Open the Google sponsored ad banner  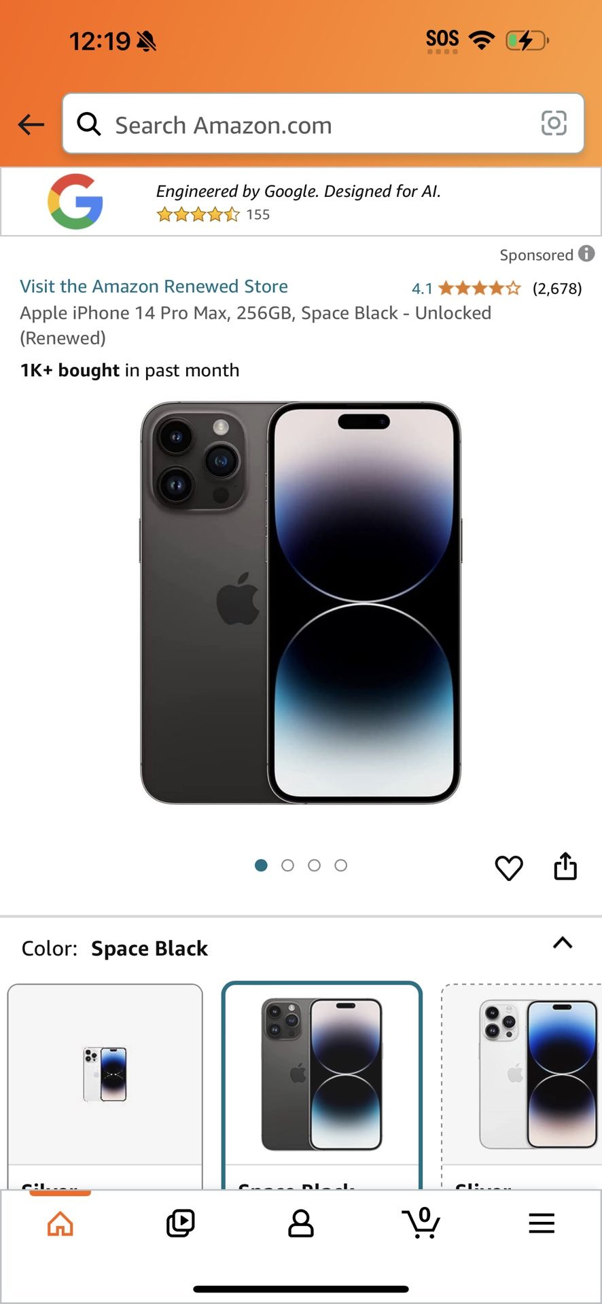point(301,202)
